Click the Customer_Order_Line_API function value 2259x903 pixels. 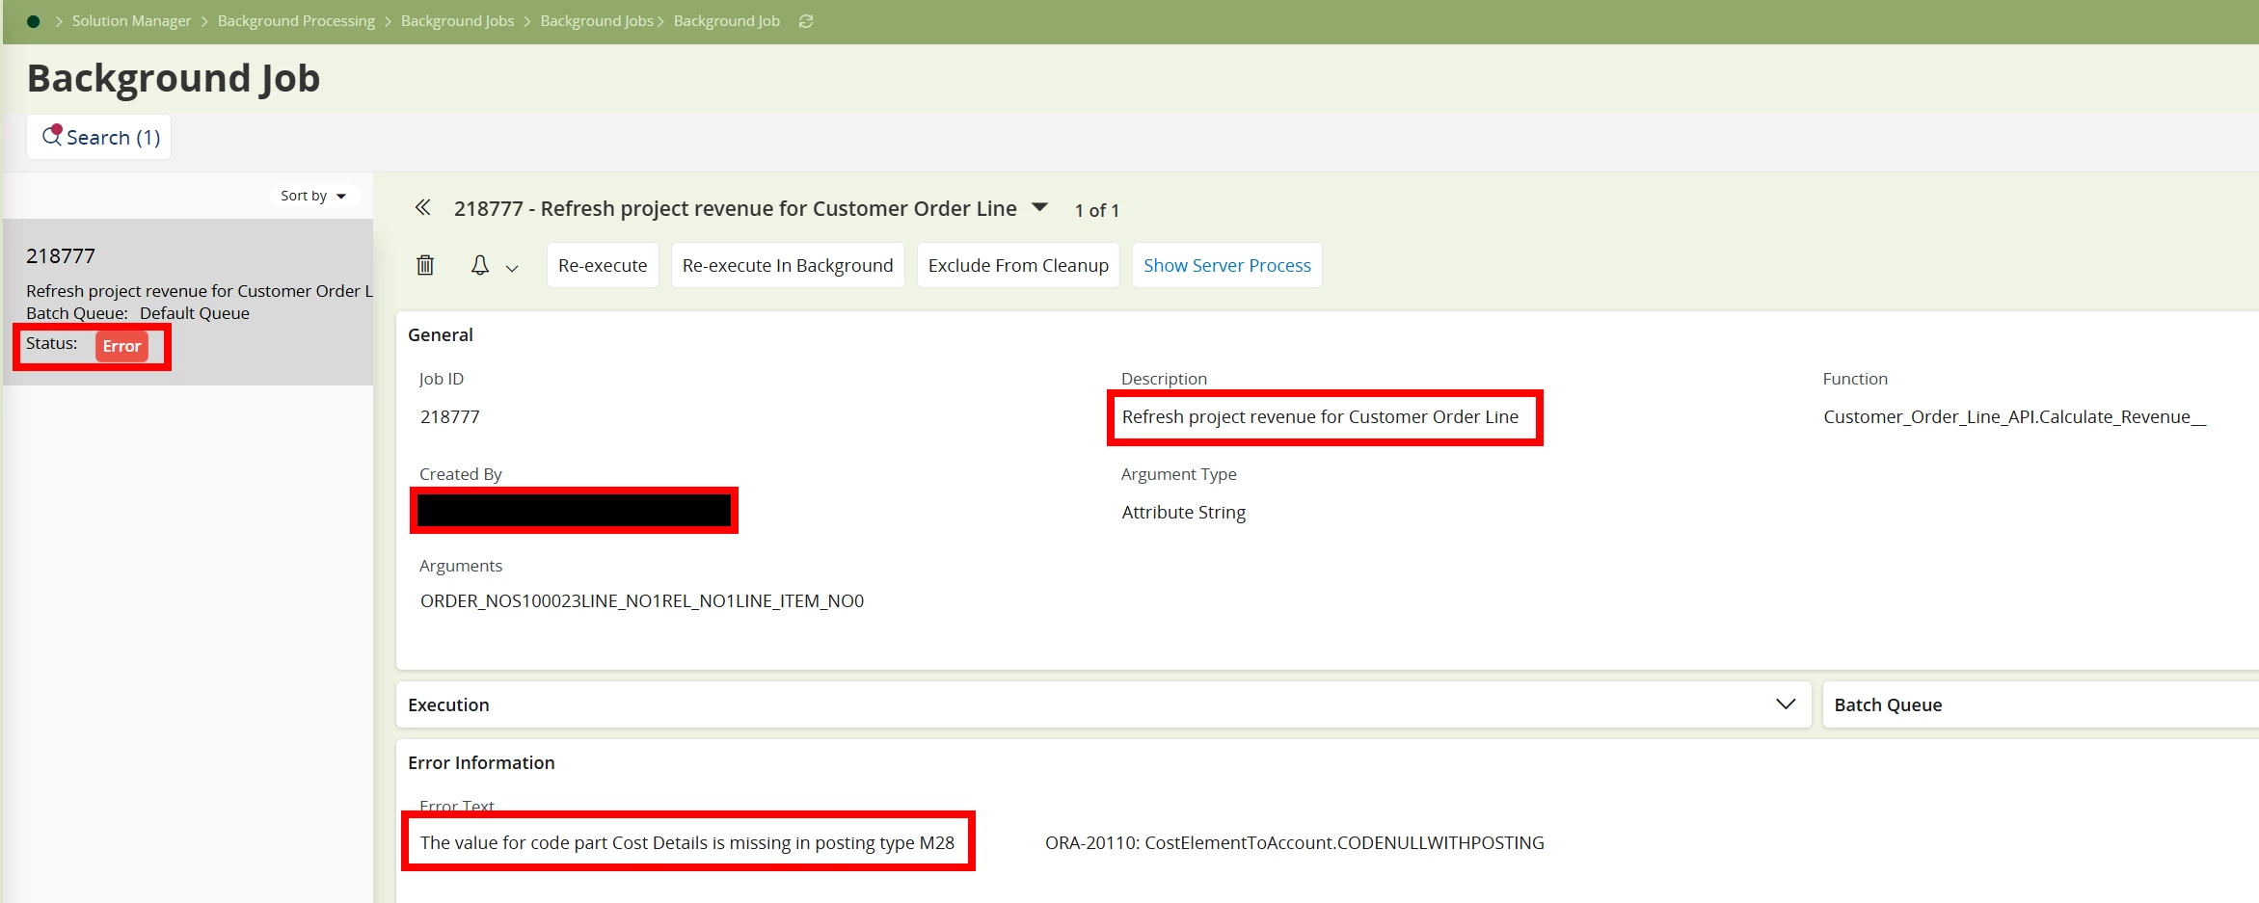tap(2014, 416)
